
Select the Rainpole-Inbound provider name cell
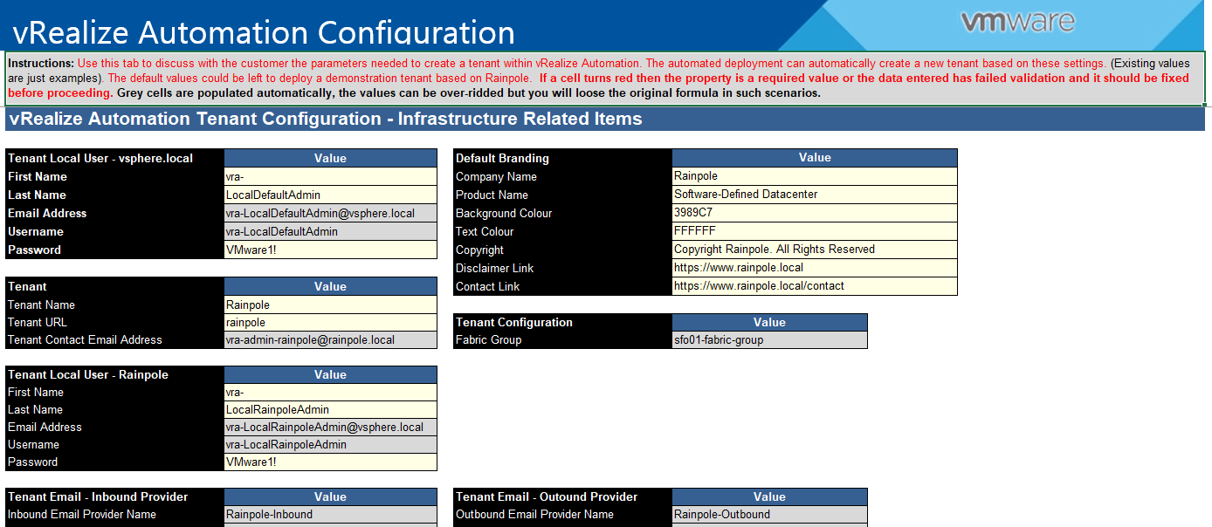(x=330, y=515)
